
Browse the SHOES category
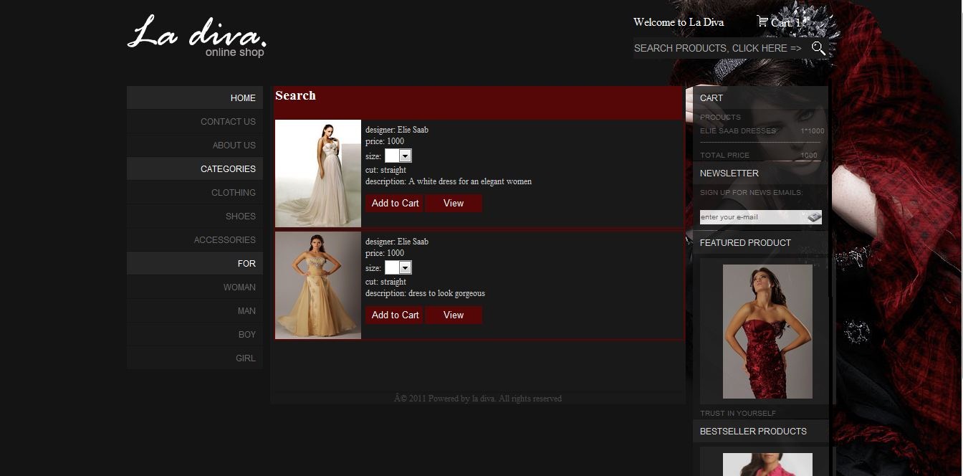(x=240, y=216)
